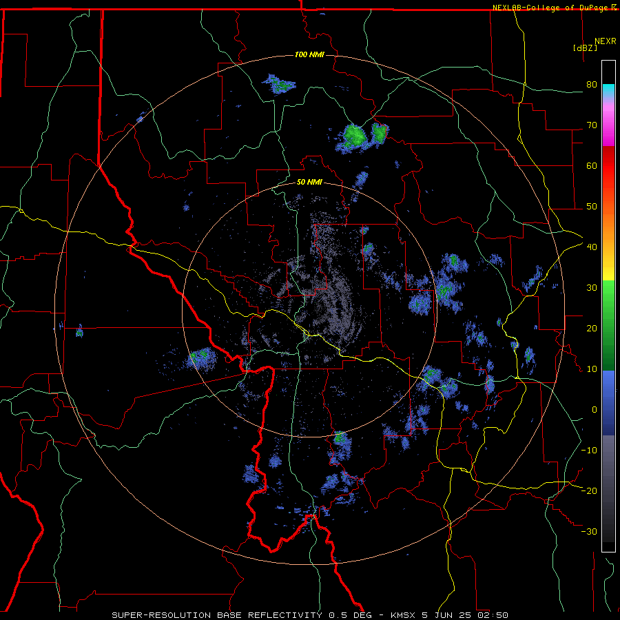Click the '-20' value on the dBZ scale
This screenshot has width=620, height=620.
point(589,490)
